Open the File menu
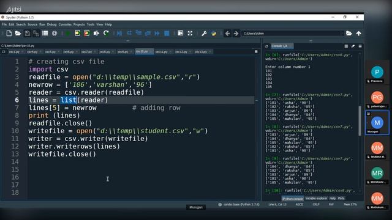This screenshot has height=220, width=392. point(4,24)
